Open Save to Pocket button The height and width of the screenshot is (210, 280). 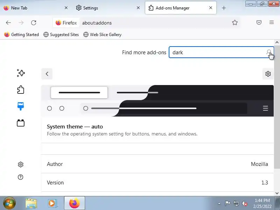click(259, 22)
